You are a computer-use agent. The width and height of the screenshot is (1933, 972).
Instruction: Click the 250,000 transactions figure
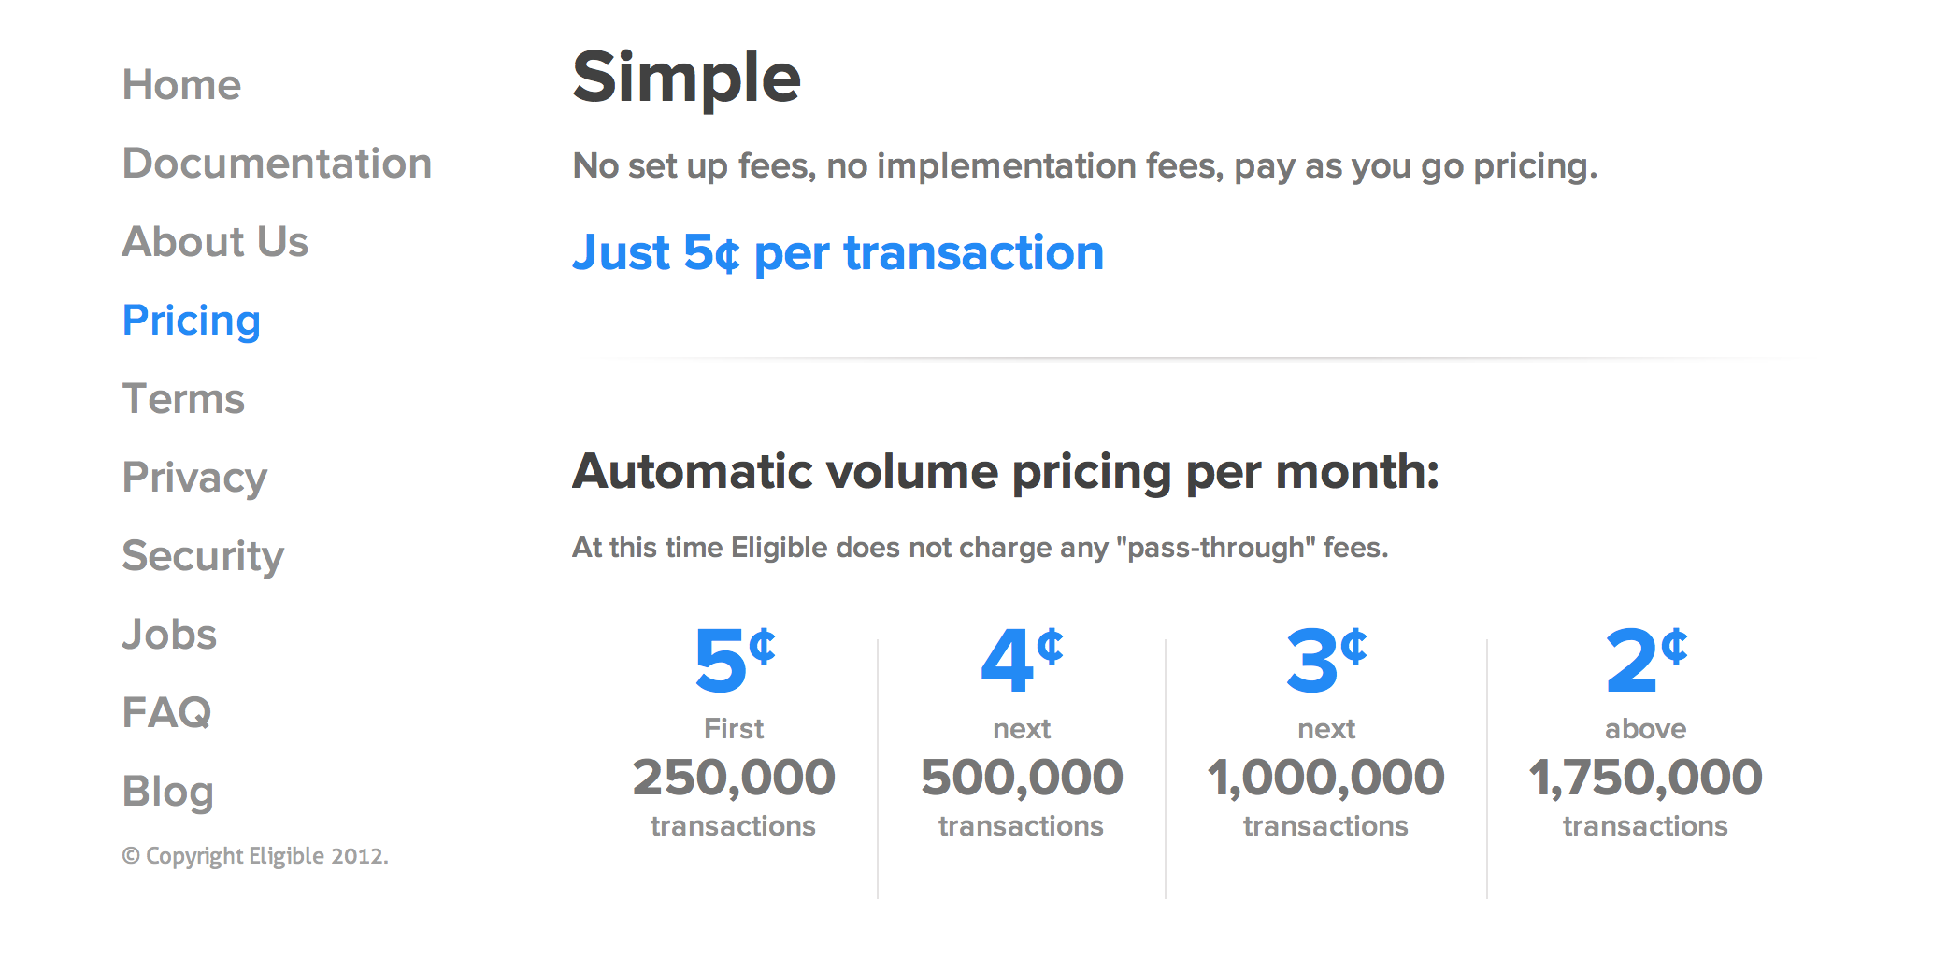coord(734,778)
